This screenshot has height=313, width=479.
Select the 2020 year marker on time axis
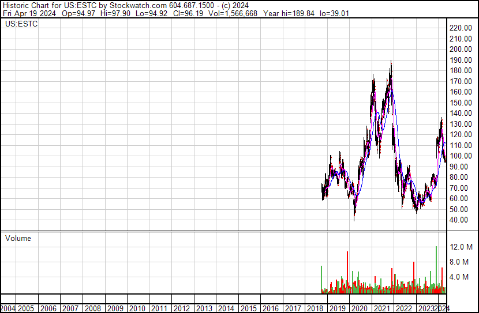coord(359,308)
